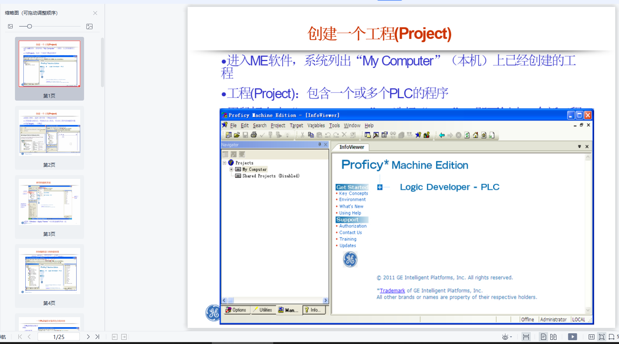Open File menu in Proficy window

pos(233,126)
